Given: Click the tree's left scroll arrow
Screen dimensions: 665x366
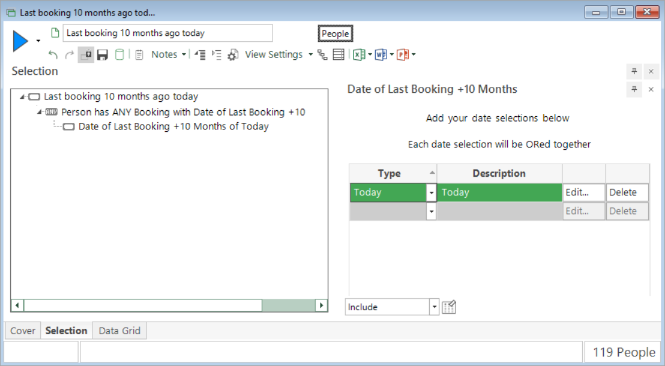Looking at the screenshot, I should (17, 305).
